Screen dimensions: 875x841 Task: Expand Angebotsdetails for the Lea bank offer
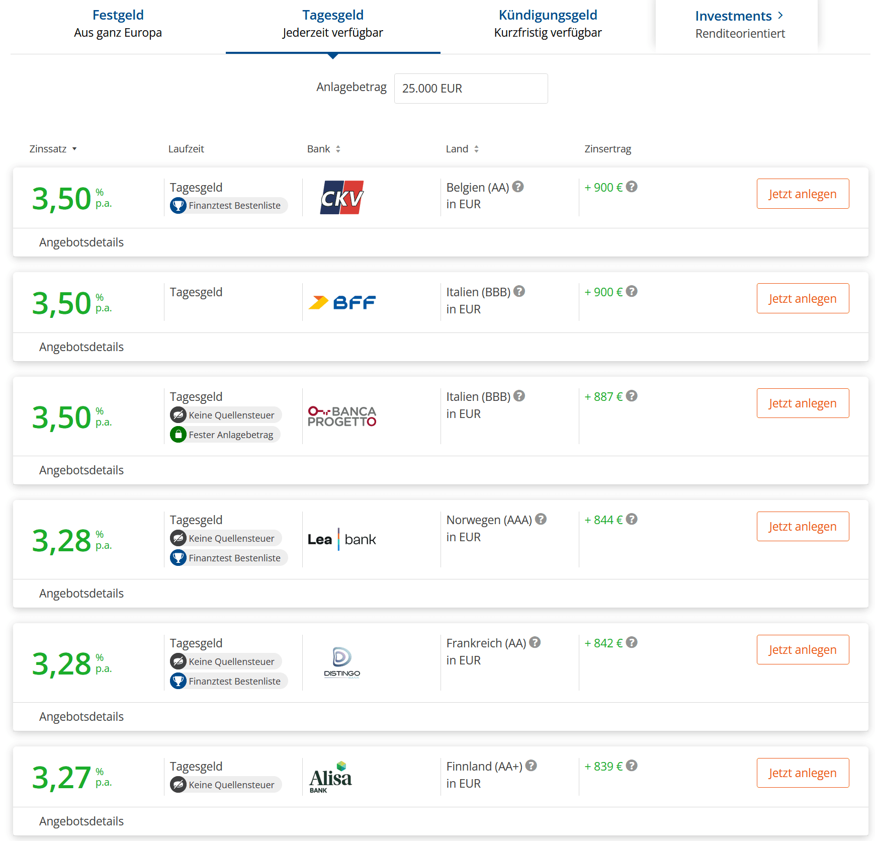click(x=81, y=594)
